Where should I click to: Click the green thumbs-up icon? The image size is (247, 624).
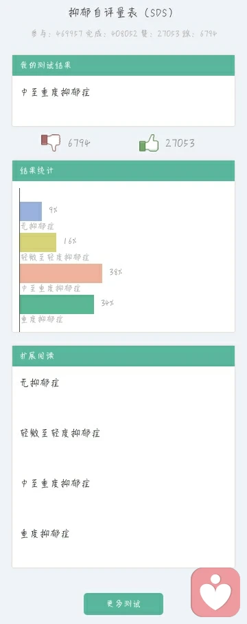(149, 143)
